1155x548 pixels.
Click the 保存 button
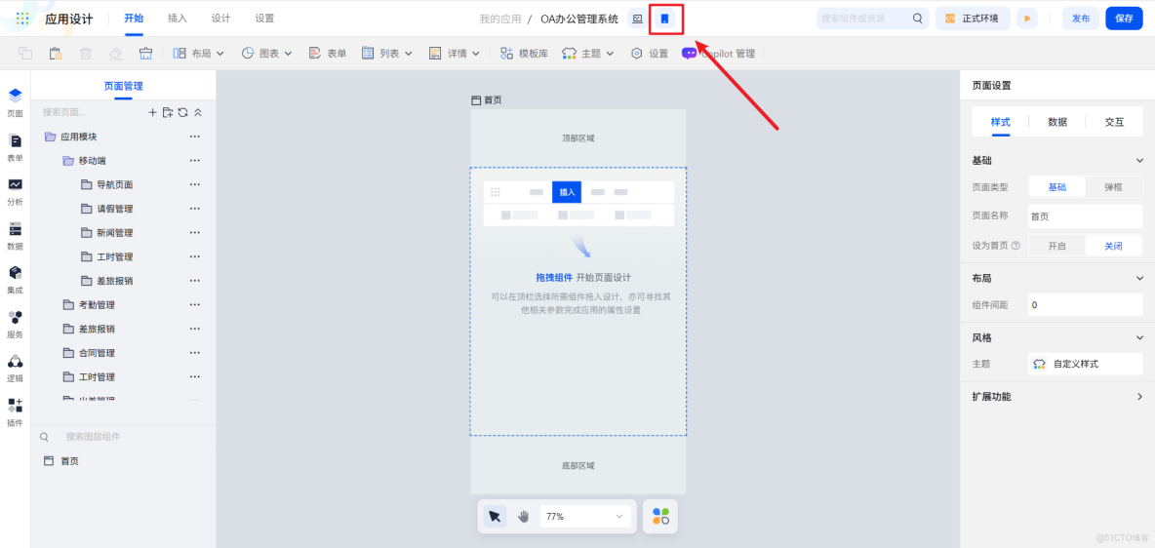click(x=1124, y=19)
